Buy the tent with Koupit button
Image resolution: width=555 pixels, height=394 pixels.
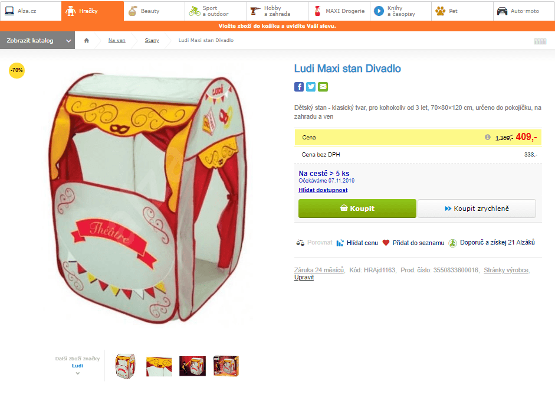pyautogui.click(x=357, y=209)
